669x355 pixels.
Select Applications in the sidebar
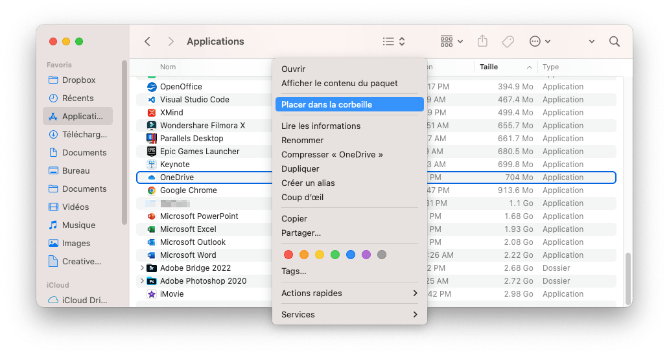coord(78,116)
